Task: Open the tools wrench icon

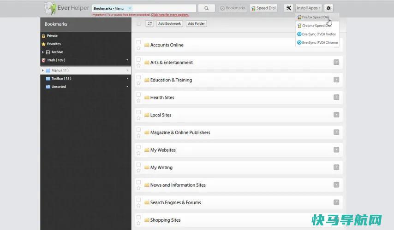Action: click(288, 8)
